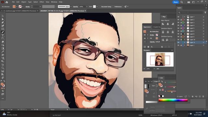Expand Layer 11 contents
Viewport: 208px width, 117px height.
coord(185,43)
